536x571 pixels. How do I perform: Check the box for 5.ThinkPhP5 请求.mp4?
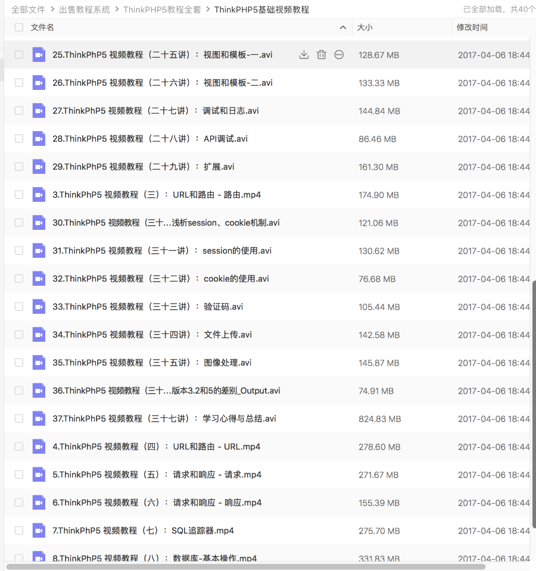[19, 475]
